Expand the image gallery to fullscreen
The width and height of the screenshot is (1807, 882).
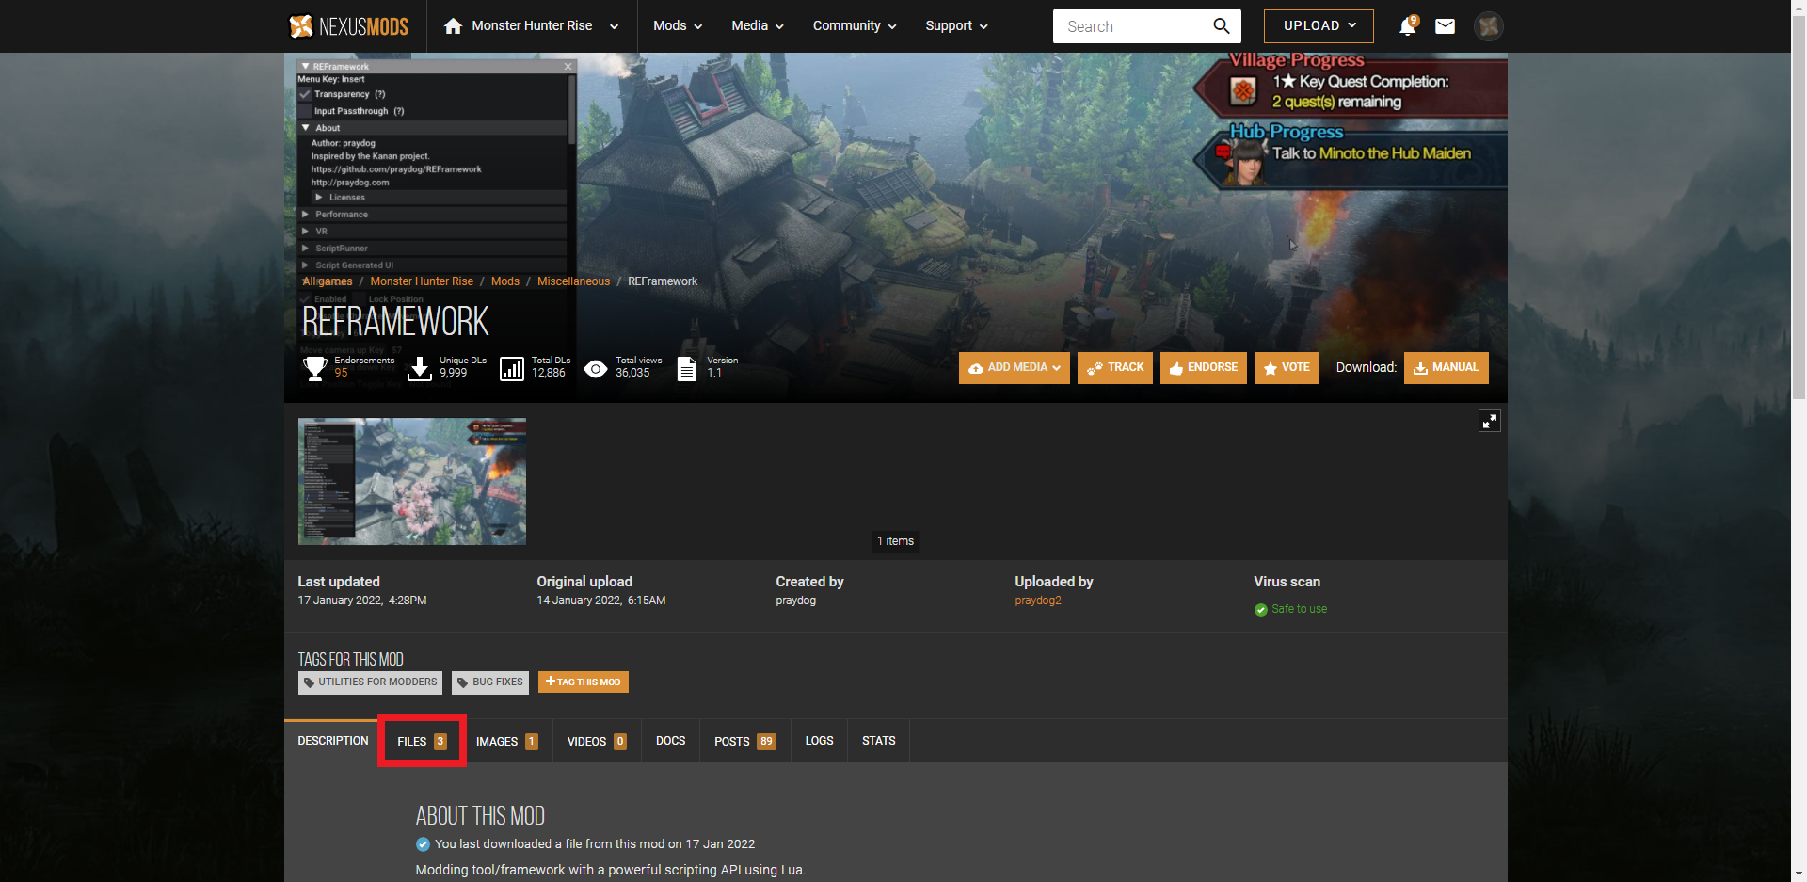coord(1490,421)
